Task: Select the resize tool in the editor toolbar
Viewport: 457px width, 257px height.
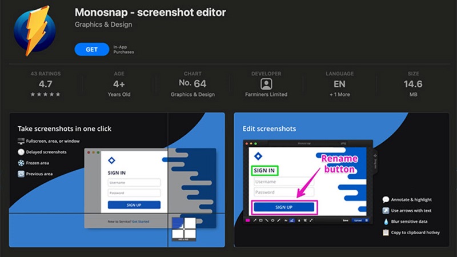Action: click(x=311, y=220)
